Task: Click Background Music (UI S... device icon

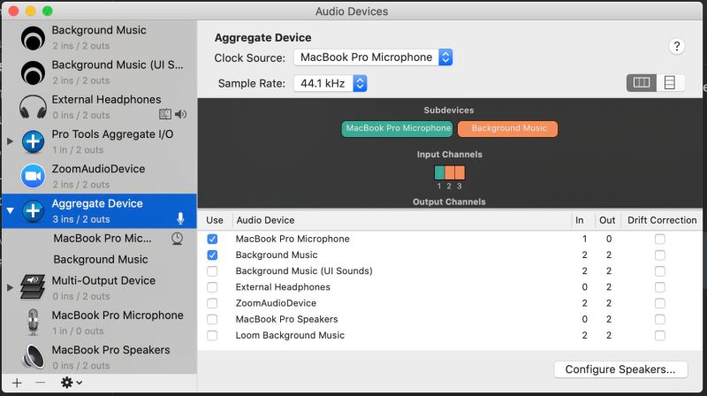Action: [x=33, y=72]
